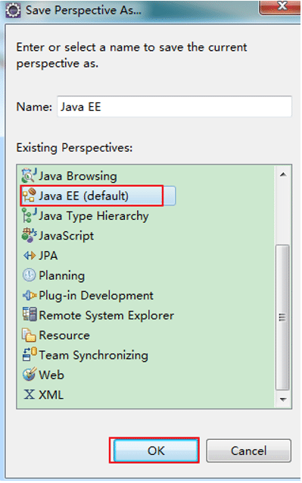Click the Plug-in Development icon

pos(30,296)
